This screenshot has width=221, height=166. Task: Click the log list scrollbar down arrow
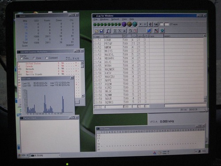205,100
